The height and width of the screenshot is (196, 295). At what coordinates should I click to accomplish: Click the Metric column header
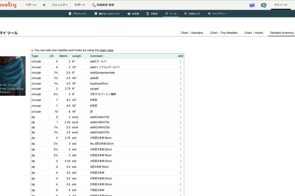coord(64,56)
